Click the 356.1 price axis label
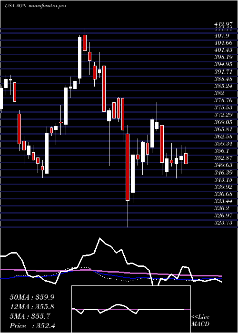238x333 pixels. click(222, 151)
